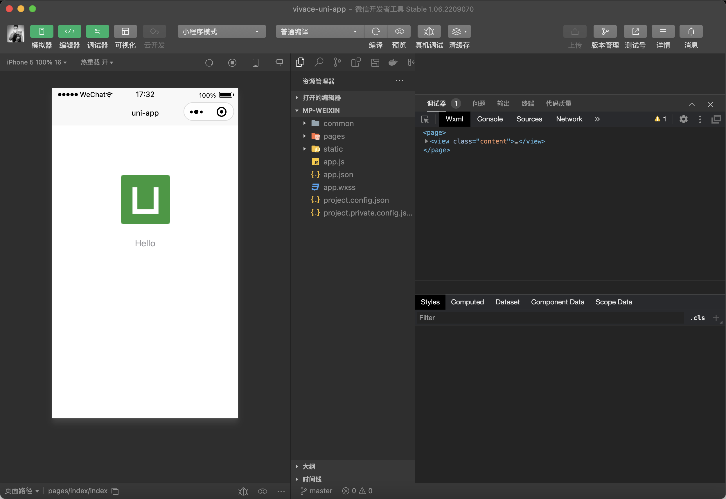Expand the static folder
The image size is (726, 499).
(353, 149)
